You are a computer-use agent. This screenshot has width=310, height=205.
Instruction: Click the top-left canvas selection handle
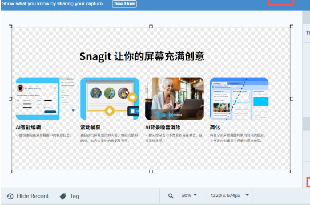[10, 26]
